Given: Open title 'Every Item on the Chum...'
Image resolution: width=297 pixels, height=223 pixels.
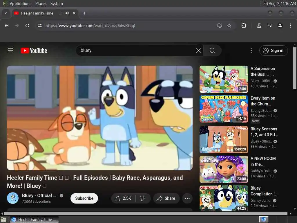Looking at the screenshot, I should pos(263,101).
